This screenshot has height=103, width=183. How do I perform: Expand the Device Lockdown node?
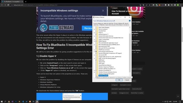coord(94,29)
